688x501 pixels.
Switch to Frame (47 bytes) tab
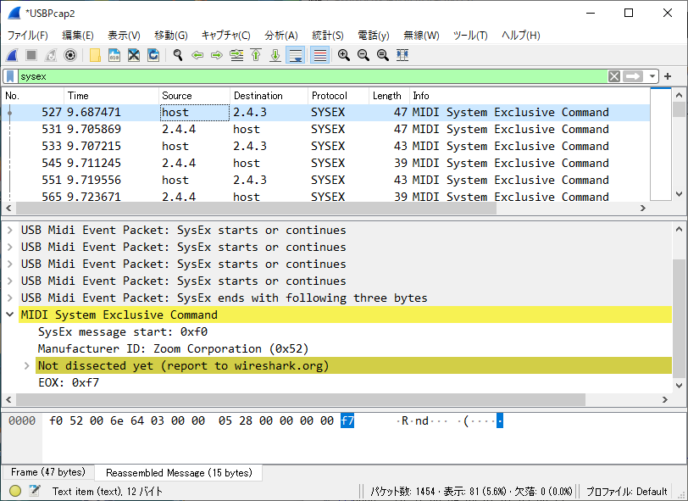(x=48, y=472)
